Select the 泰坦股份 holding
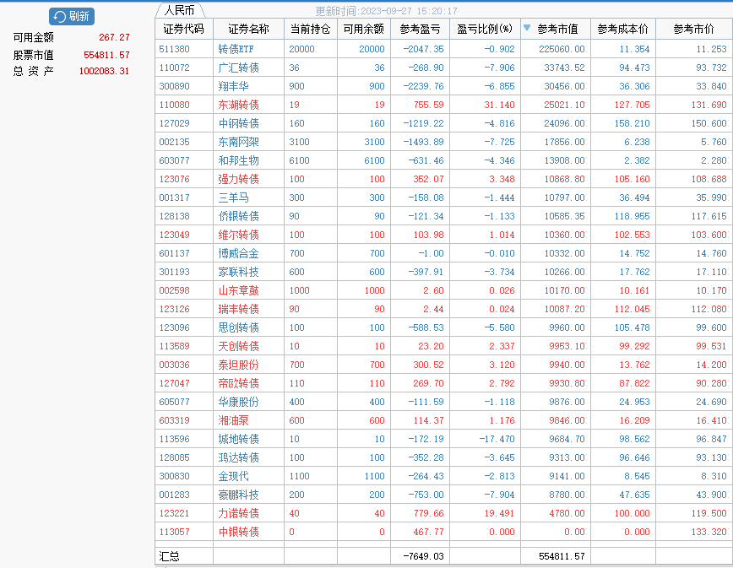 (x=238, y=365)
